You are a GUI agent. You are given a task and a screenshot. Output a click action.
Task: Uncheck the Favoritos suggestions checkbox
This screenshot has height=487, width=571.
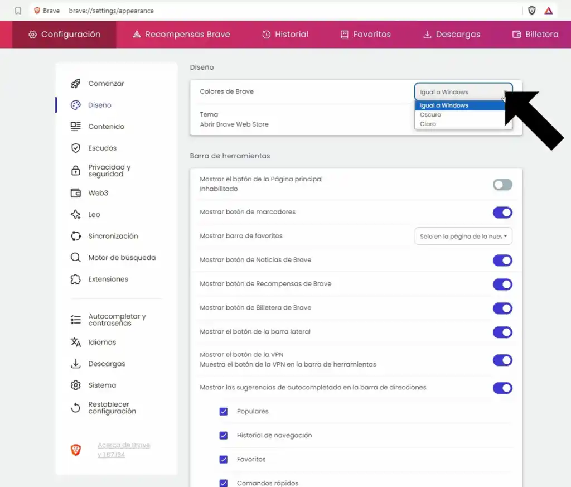(224, 460)
